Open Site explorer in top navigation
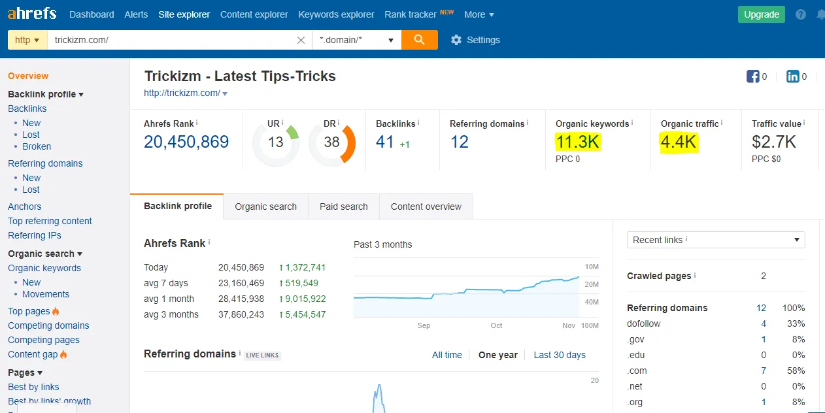 (184, 14)
